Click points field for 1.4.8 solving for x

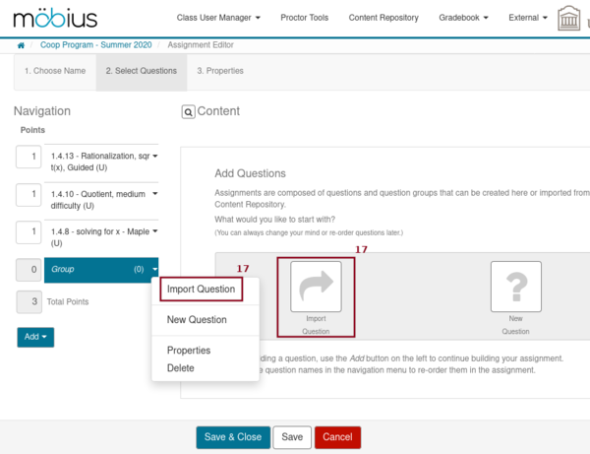tap(29, 232)
